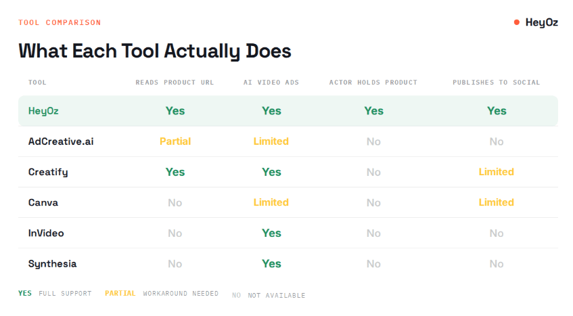This screenshot has width=573, height=316.
Task: Click AdCreative.ai 'Limited' AI Video Ads cell
Action: tap(271, 141)
